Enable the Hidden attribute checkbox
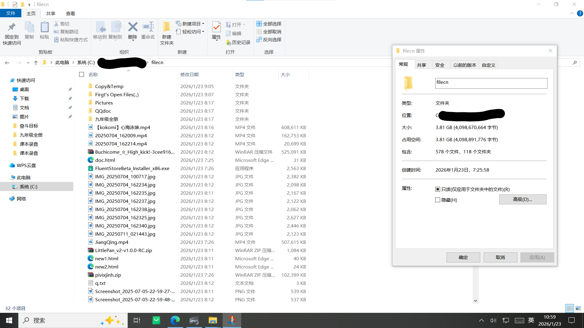Screen dimensions: 584x328 coord(438,200)
